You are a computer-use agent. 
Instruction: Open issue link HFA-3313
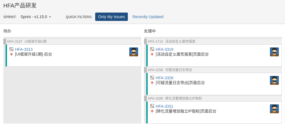pos(24,49)
